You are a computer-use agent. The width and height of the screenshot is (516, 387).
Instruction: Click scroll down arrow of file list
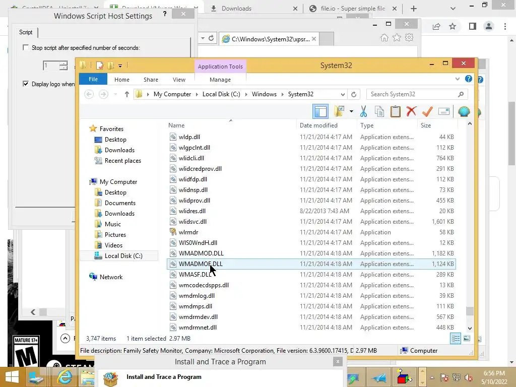coord(470,328)
